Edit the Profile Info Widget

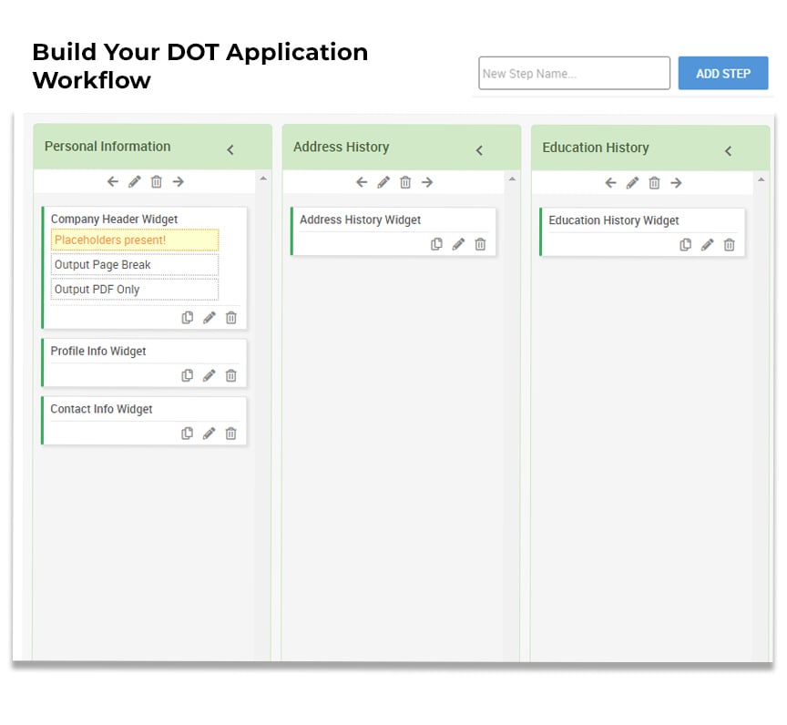(x=210, y=375)
